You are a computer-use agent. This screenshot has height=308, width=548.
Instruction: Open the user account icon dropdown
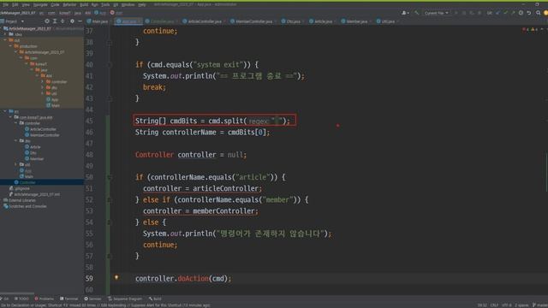coord(405,13)
